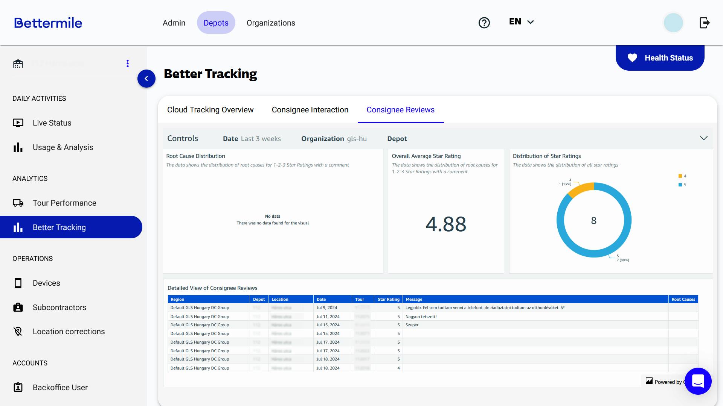Click the Depot column header in table
The width and height of the screenshot is (723, 406).
click(x=259, y=299)
